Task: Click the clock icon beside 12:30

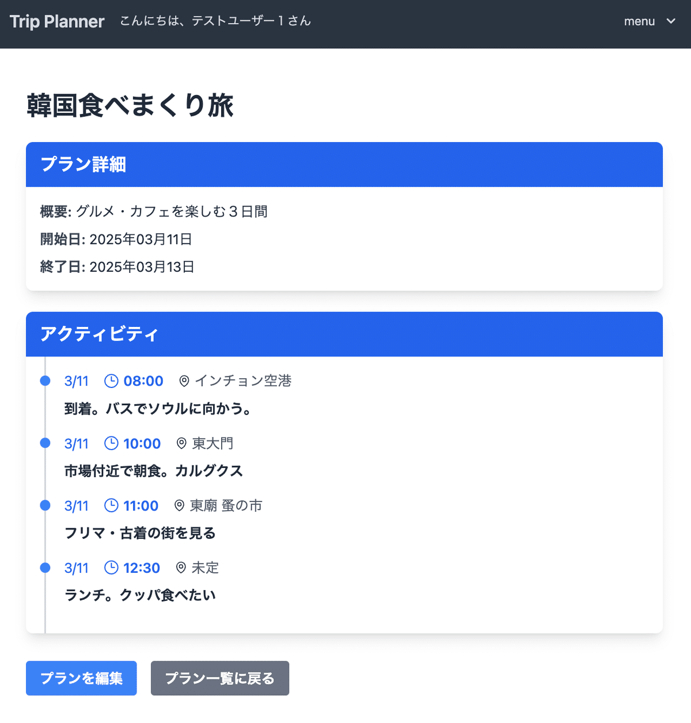Action: coord(111,568)
